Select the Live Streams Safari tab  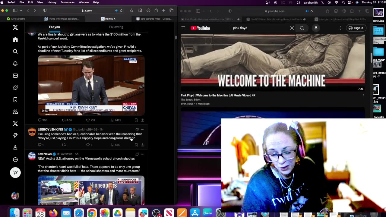(x=16, y=19)
